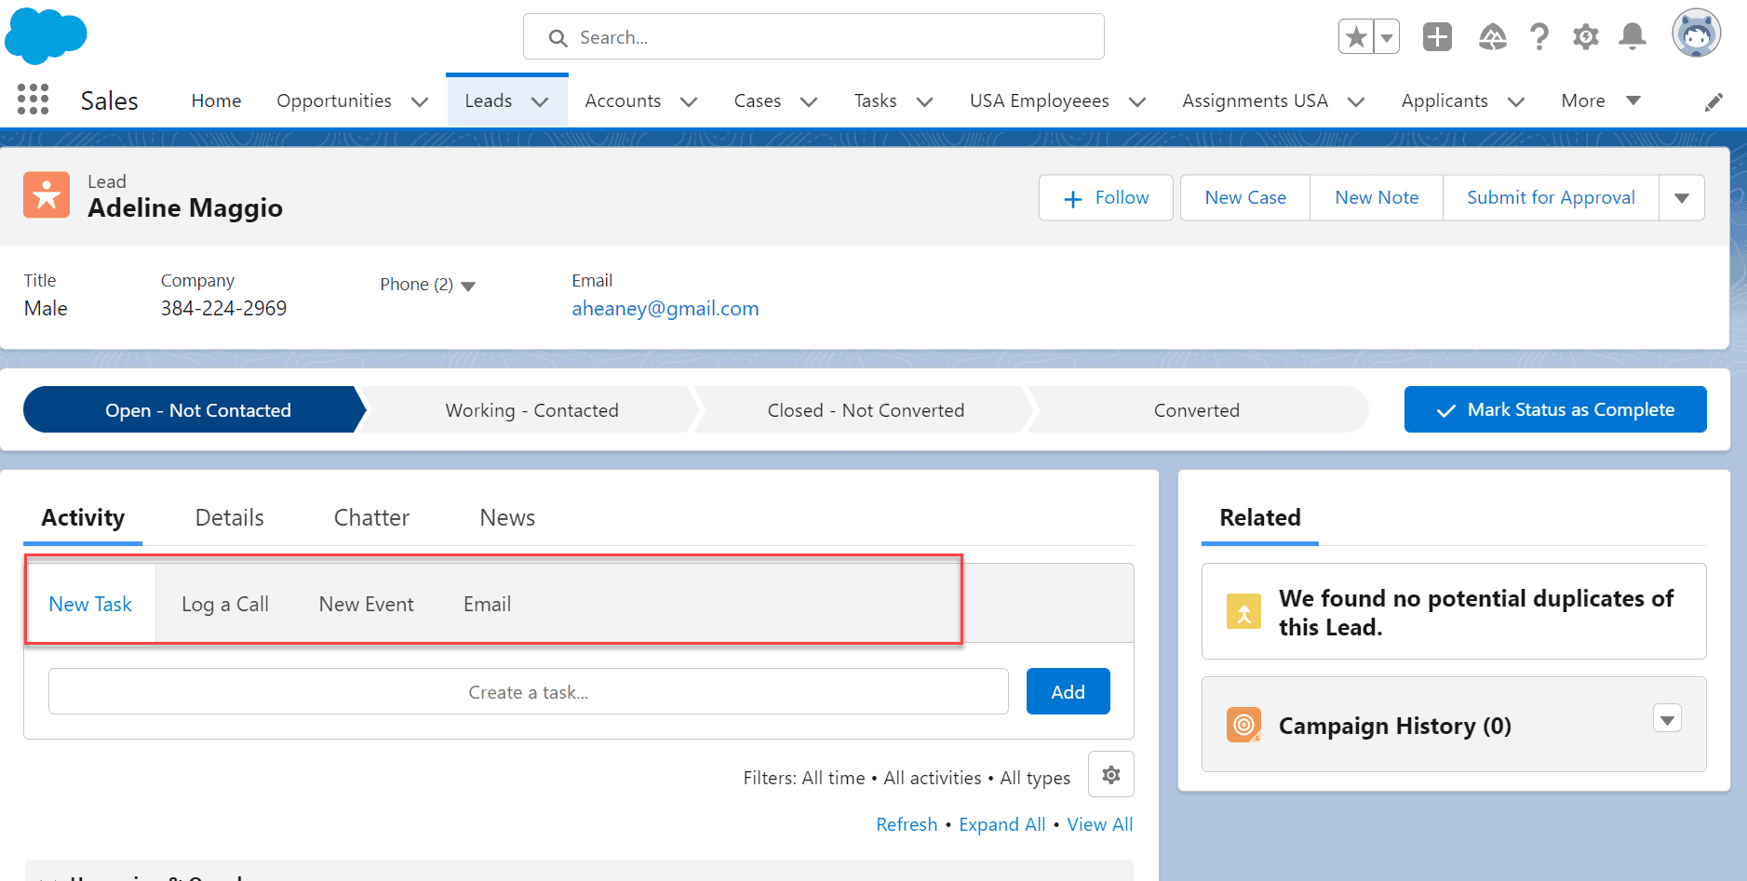Follow this lead
Screen dimensions: 1747x881
[1105, 197]
